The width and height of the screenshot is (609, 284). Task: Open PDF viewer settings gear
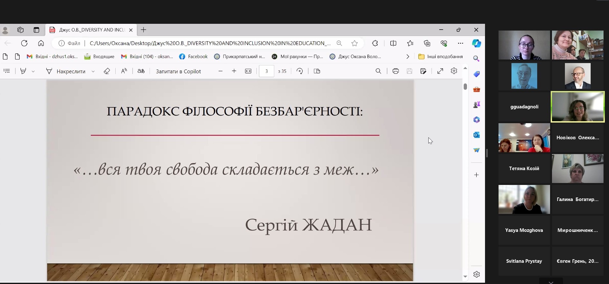[x=454, y=71]
